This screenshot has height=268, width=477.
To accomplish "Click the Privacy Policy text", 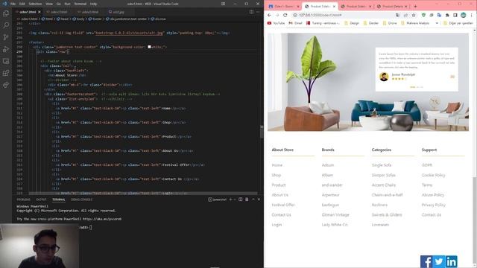I will pyautogui.click(x=434, y=205).
